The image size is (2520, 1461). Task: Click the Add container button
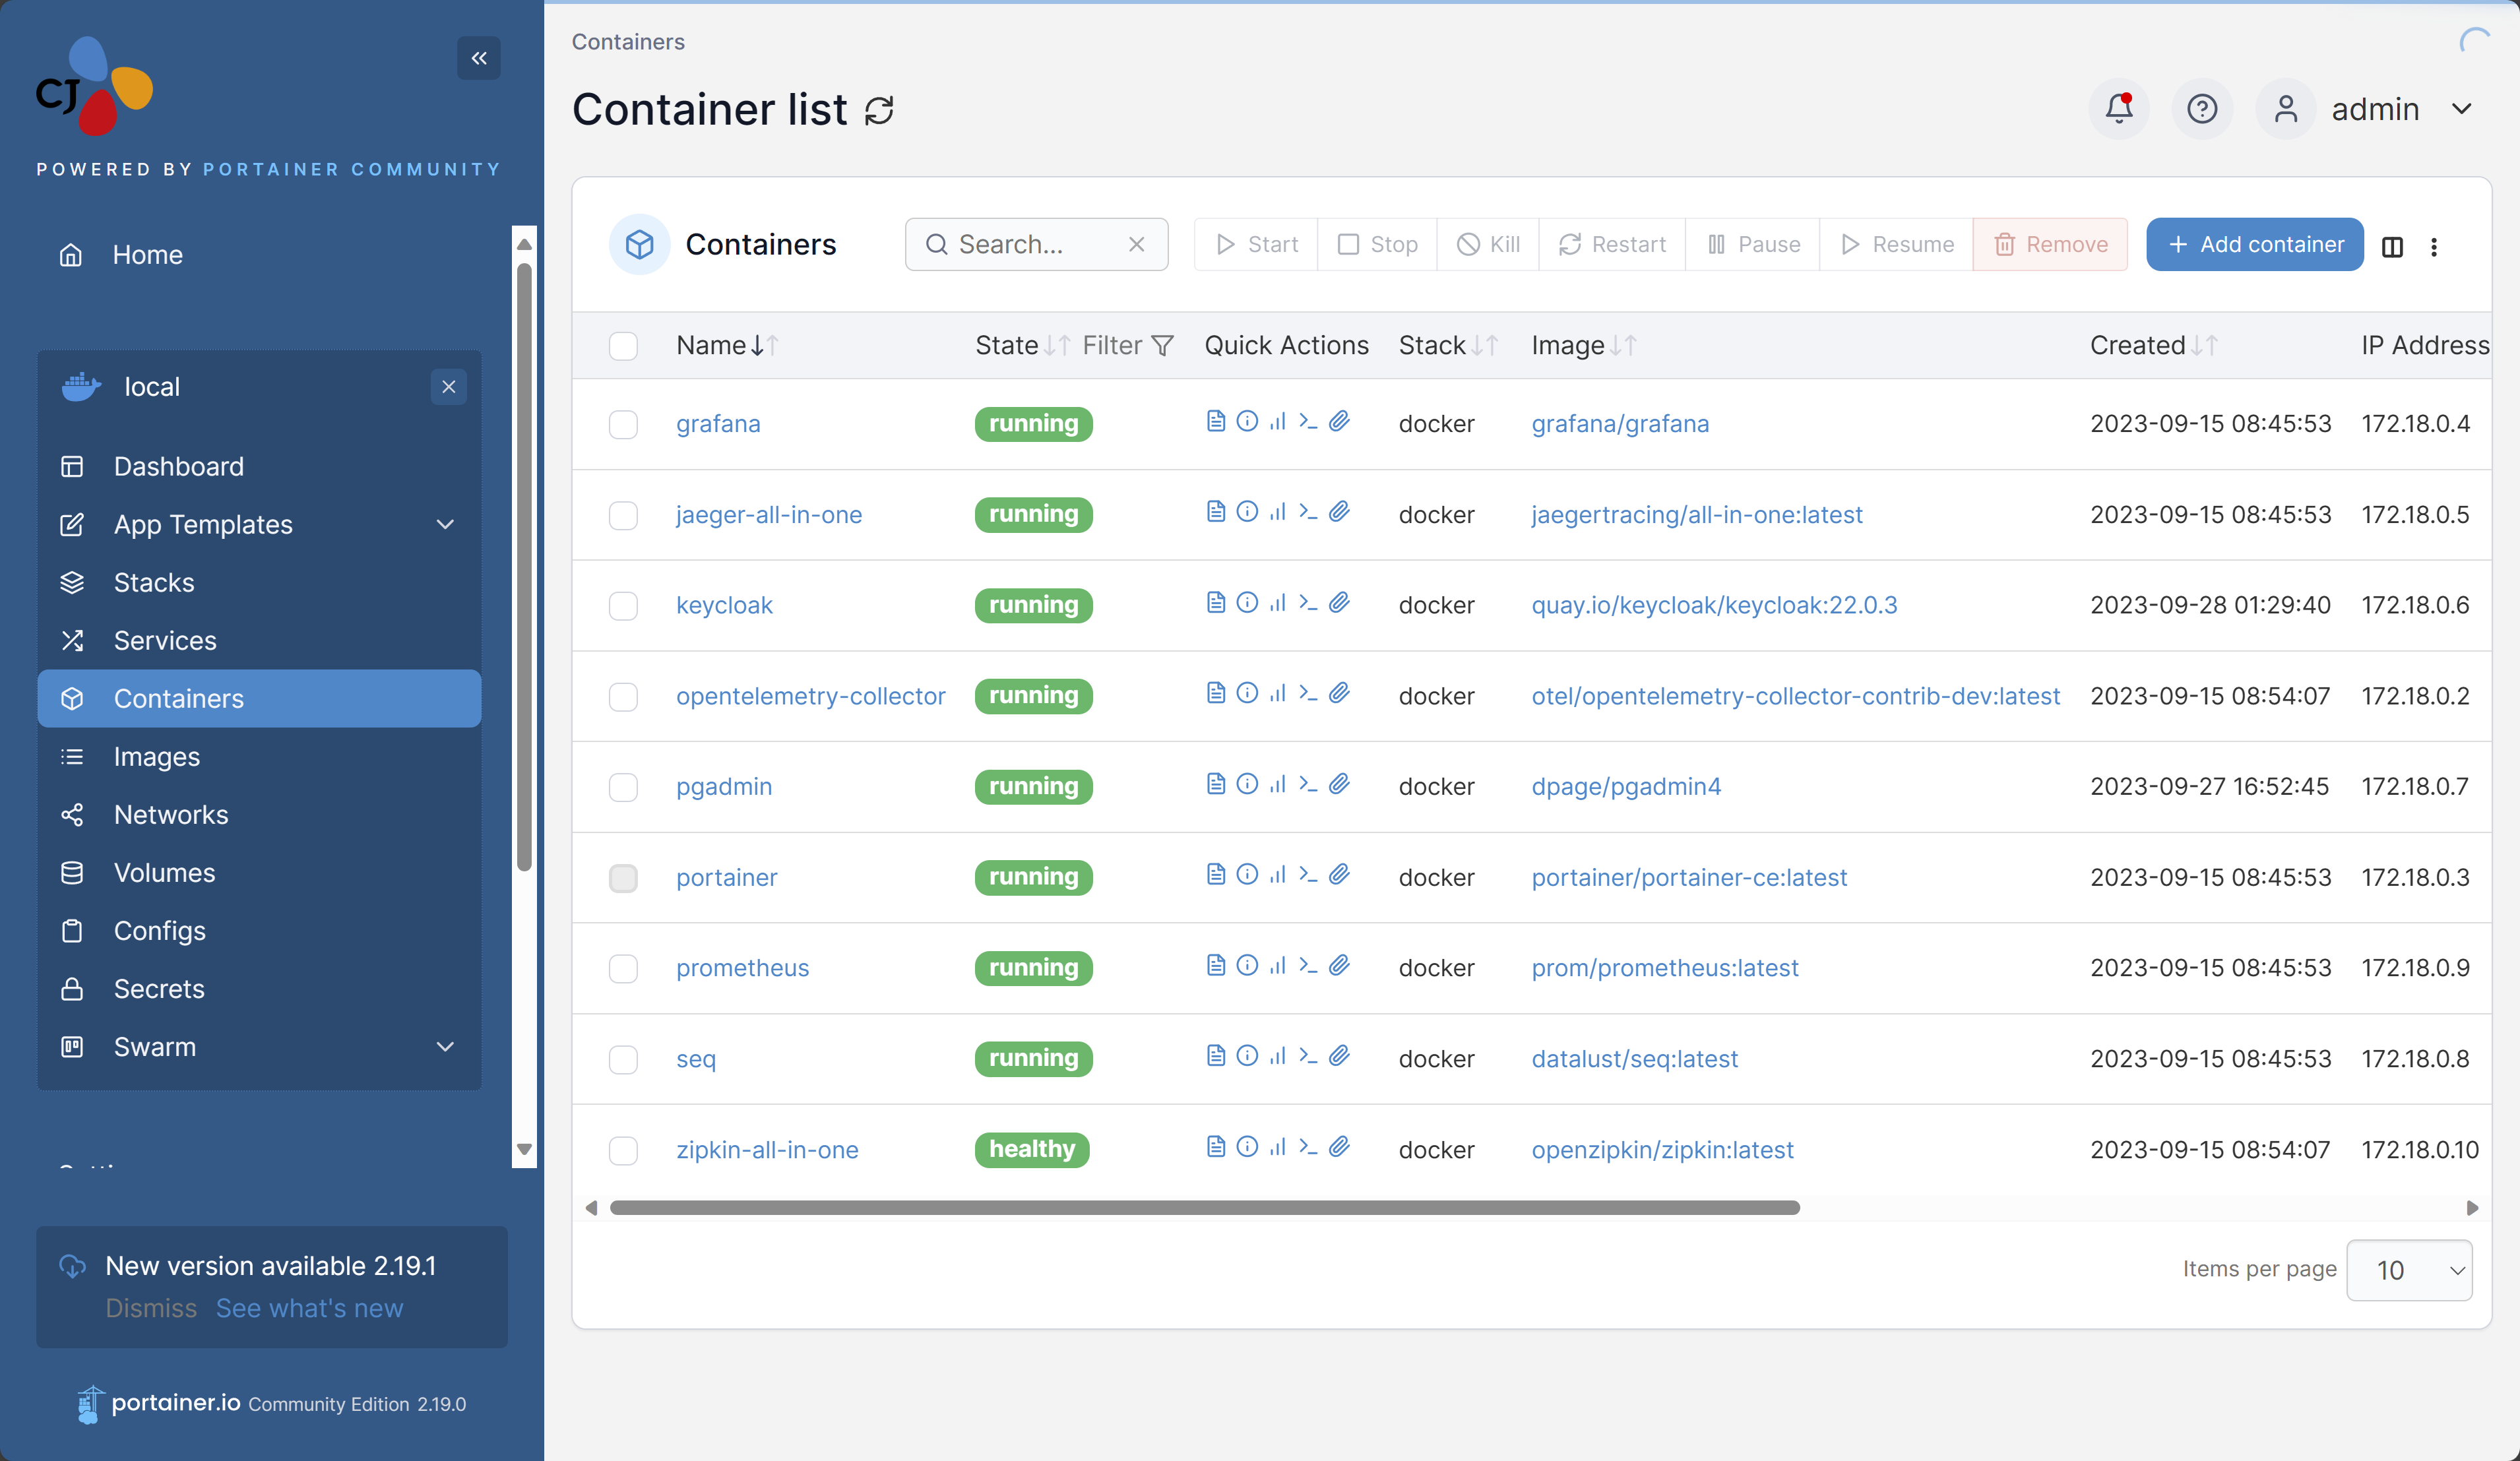click(x=2254, y=245)
